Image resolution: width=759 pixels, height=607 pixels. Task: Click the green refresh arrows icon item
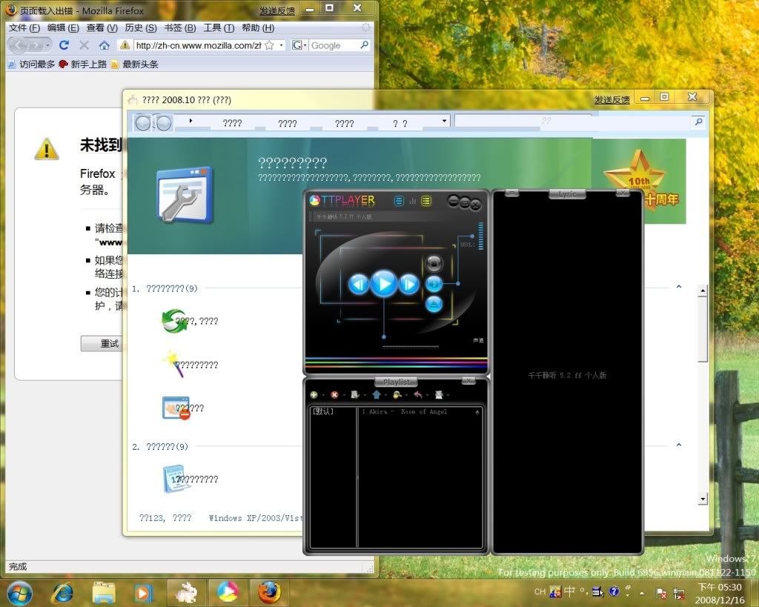point(173,321)
